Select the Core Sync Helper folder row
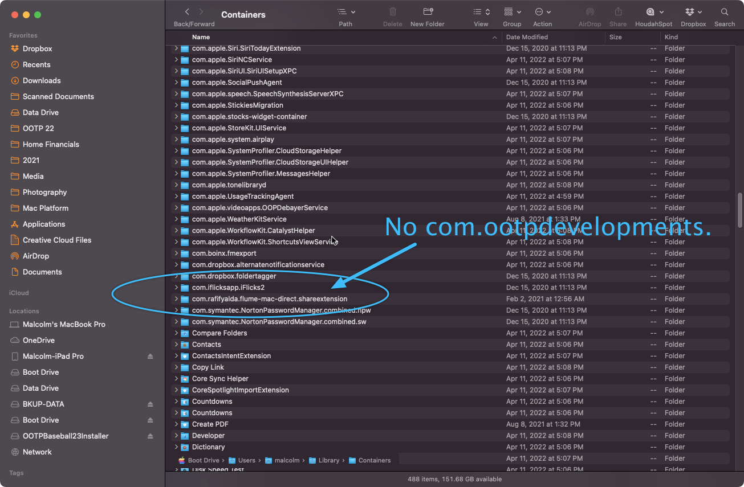744x487 pixels. pos(220,379)
